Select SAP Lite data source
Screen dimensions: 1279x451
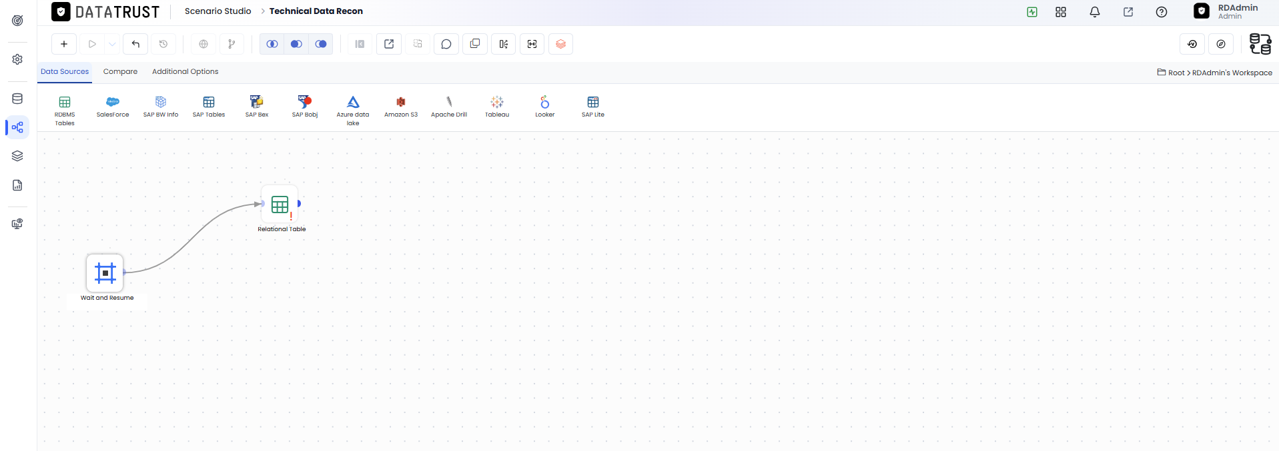click(x=593, y=107)
